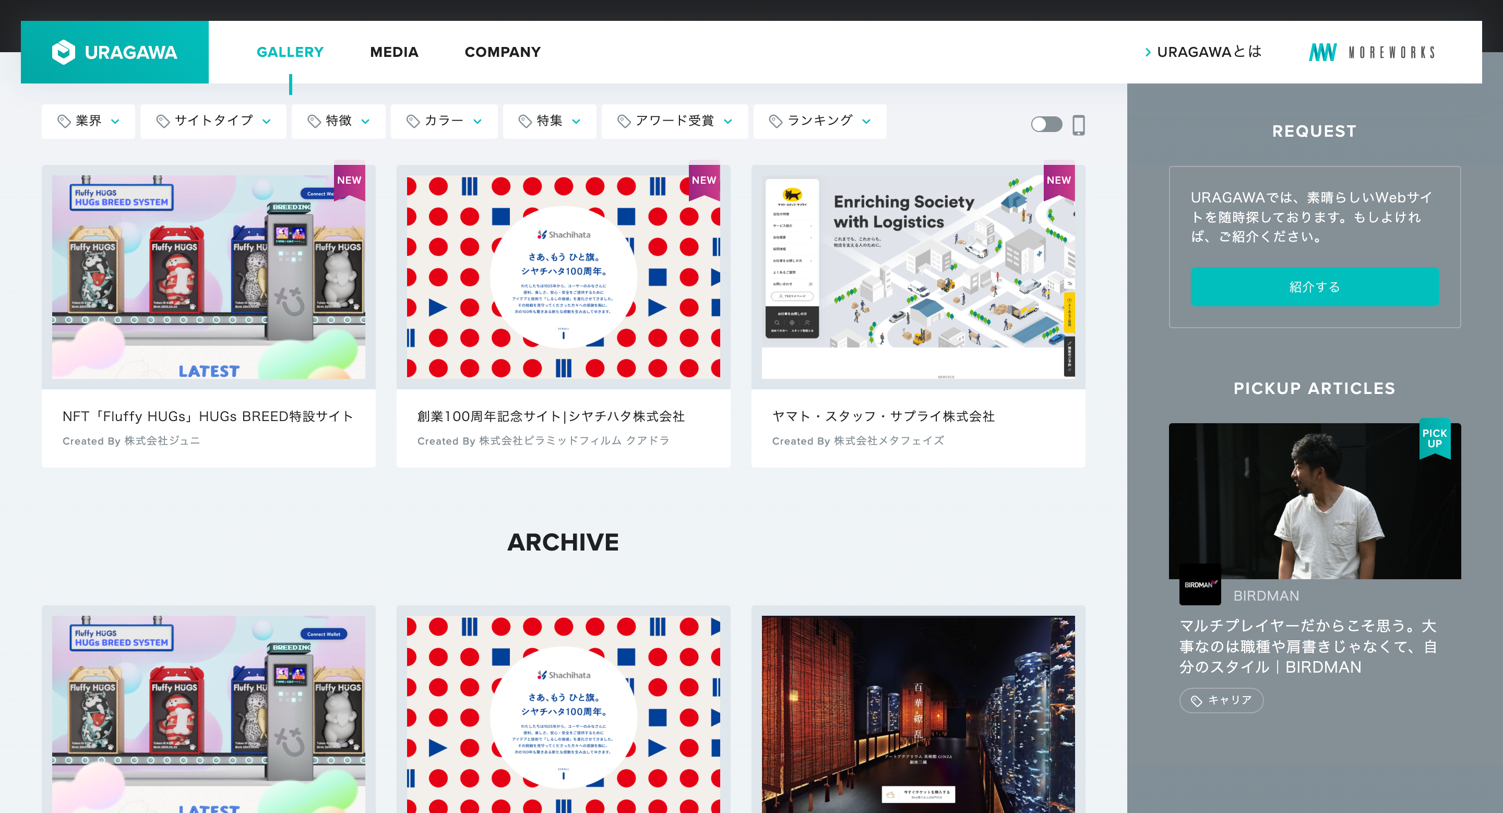Click the archive Shachihata thumbnail

(x=563, y=714)
